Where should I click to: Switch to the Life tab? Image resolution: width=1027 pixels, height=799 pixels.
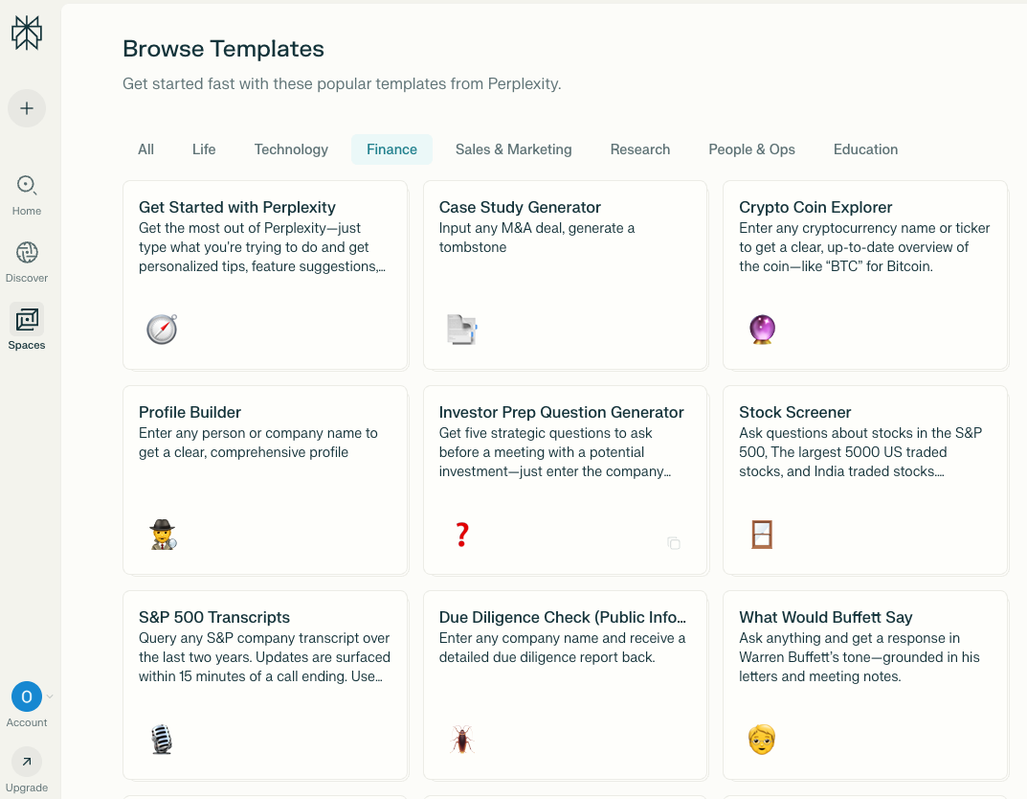(x=204, y=149)
